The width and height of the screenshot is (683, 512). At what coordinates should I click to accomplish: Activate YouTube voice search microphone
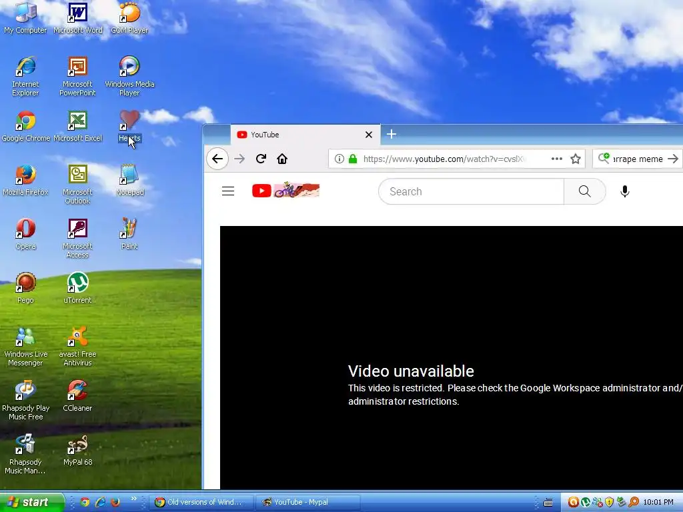tap(624, 191)
